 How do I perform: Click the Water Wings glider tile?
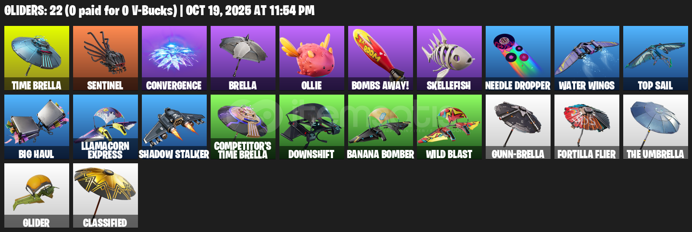tap(587, 58)
